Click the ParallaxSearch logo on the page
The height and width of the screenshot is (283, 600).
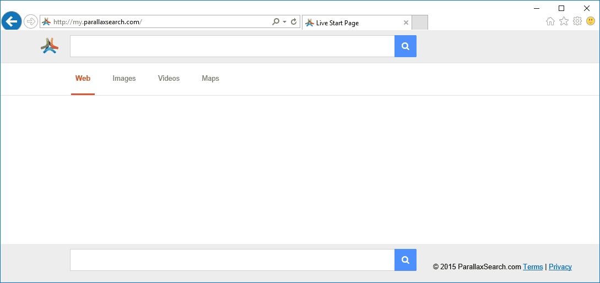coord(50,46)
